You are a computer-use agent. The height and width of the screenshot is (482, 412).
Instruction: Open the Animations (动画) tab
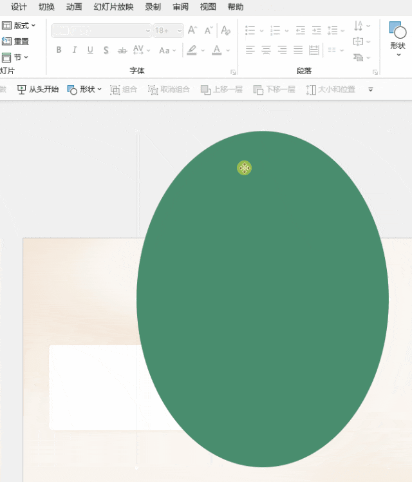(x=74, y=7)
